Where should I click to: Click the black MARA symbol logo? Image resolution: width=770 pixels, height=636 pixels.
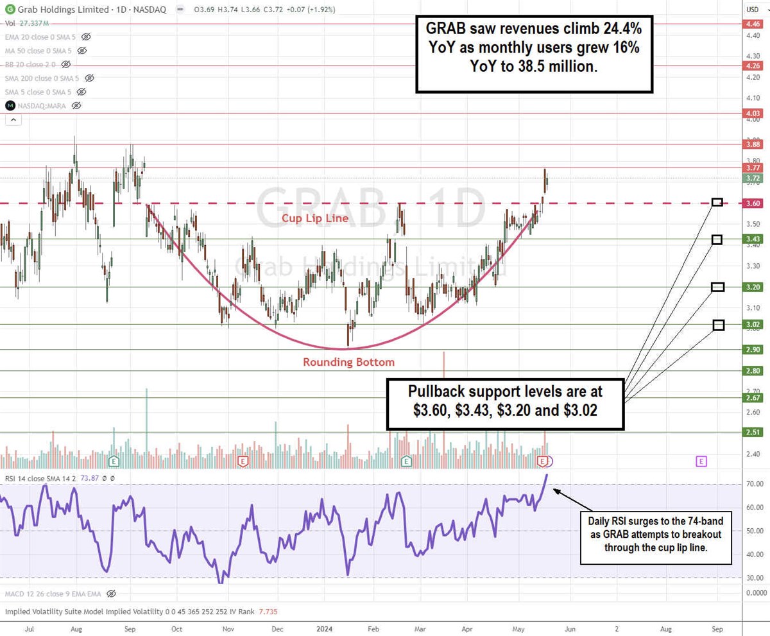pos(11,105)
